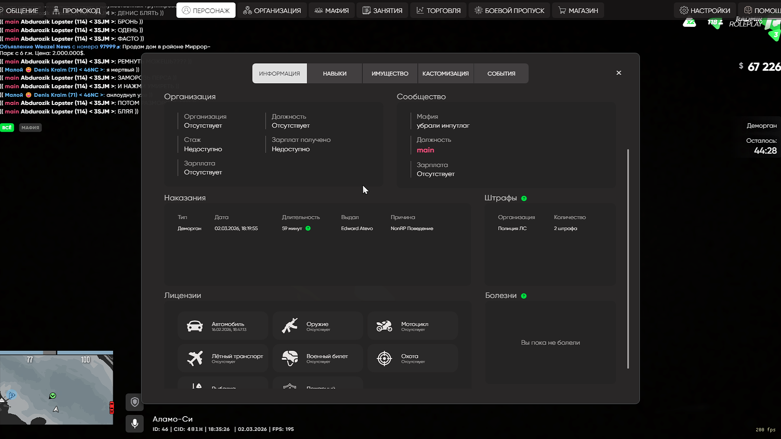781x439 pixels.
Task: Select the Automobile license car icon
Action: [195, 326]
